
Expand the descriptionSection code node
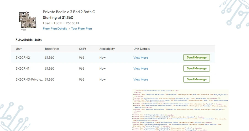134,100
